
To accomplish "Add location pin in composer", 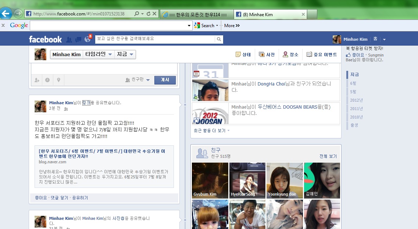I will pyautogui.click(x=59, y=80).
